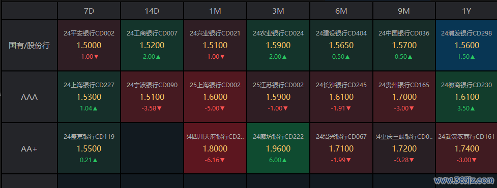Open the 24上海银行CD227 tile
497x188 pixels.
tap(89, 97)
